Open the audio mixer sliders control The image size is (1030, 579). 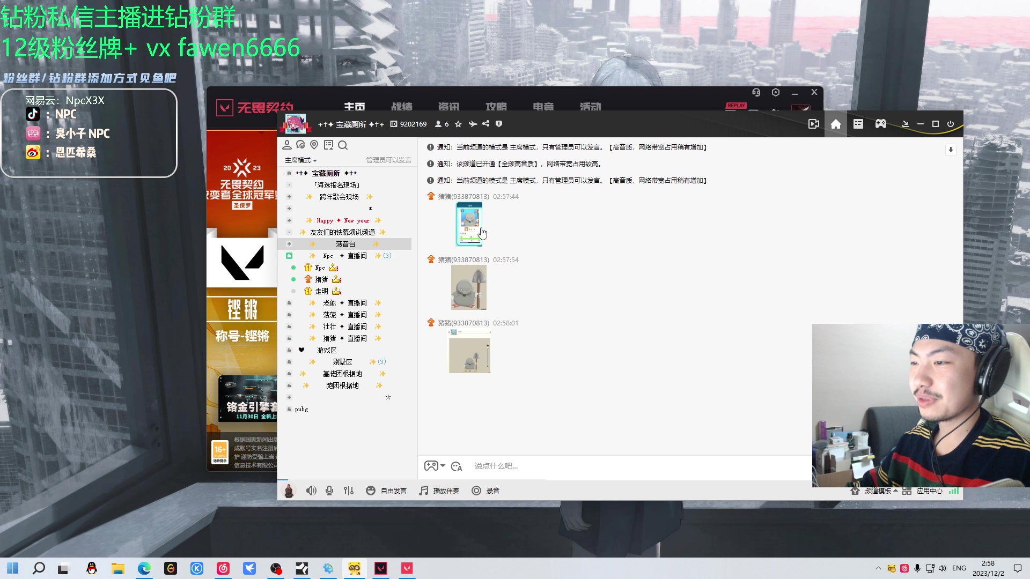pos(349,491)
